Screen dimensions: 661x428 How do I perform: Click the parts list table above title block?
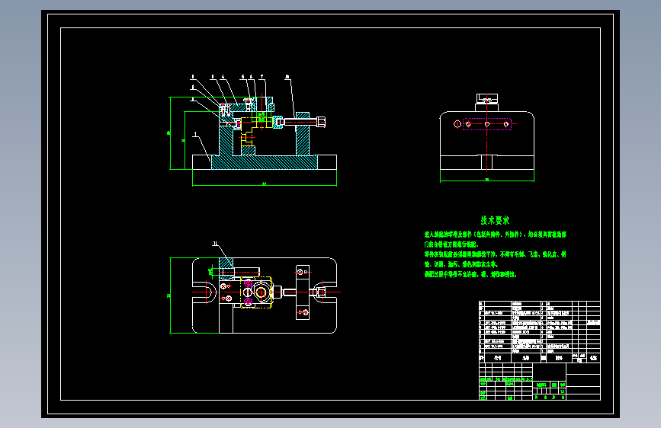click(x=540, y=331)
